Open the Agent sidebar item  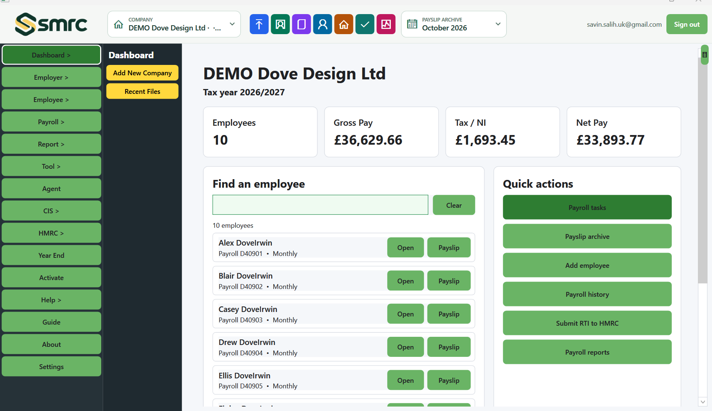pyautogui.click(x=51, y=188)
